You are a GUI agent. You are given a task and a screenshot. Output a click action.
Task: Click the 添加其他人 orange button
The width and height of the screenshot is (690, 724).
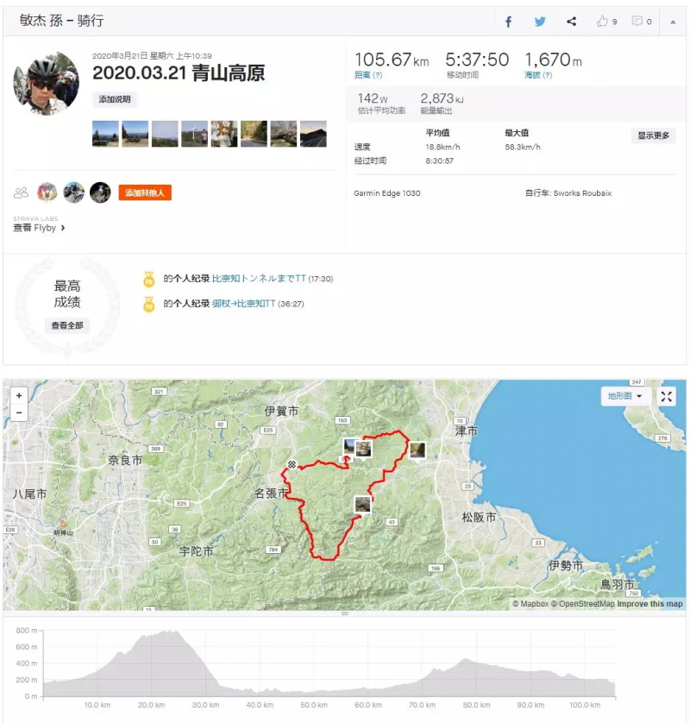[x=145, y=192]
